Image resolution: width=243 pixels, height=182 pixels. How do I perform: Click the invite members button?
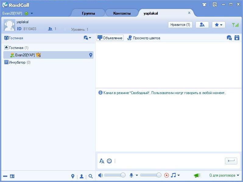202,25
